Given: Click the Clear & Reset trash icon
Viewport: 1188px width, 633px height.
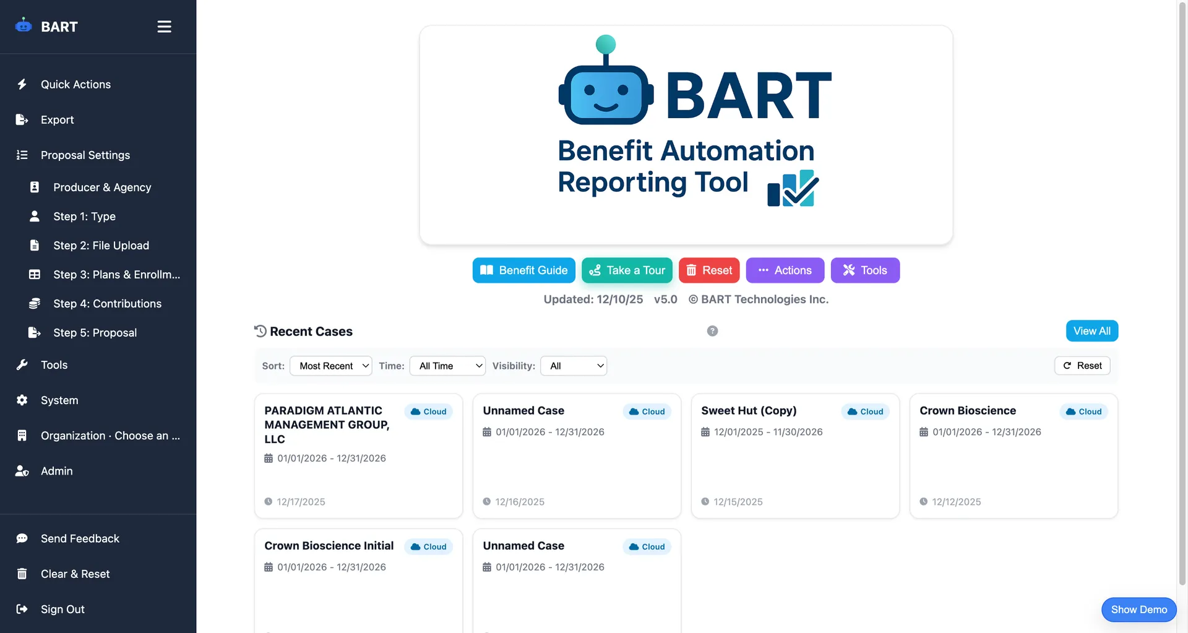Looking at the screenshot, I should pyautogui.click(x=22, y=574).
